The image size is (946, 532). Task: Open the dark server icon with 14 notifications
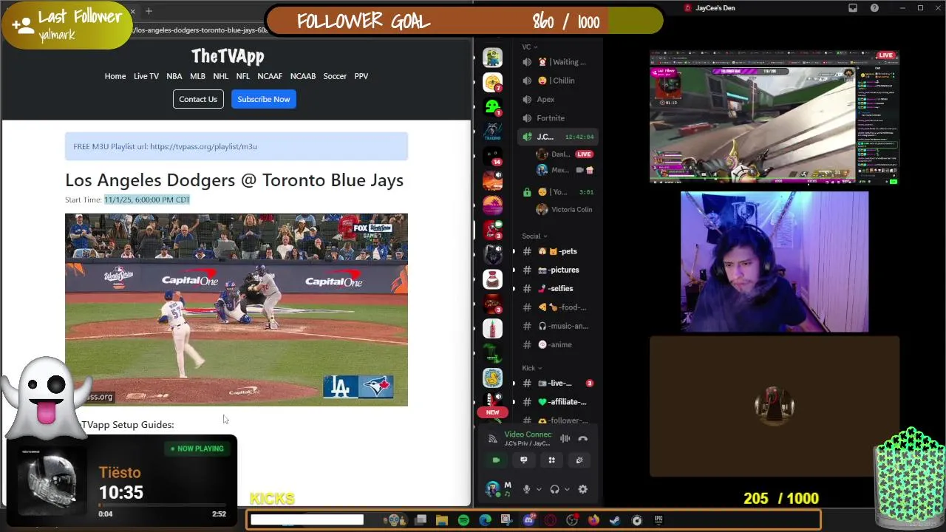(492, 156)
